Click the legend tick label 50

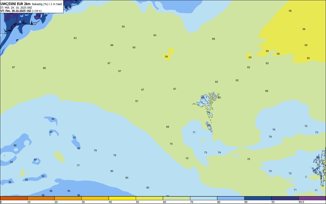click(137, 202)
